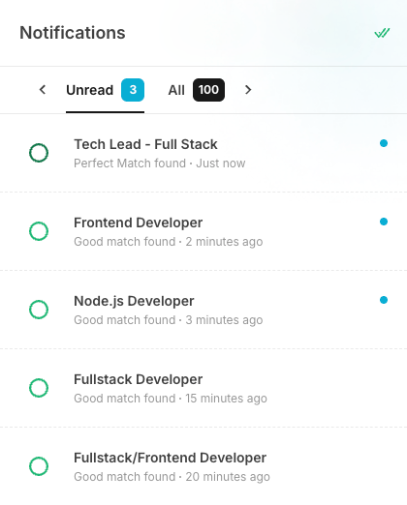Click unread dot on Node.js Developer notification
Screen dimensions: 407x505
pos(384,300)
